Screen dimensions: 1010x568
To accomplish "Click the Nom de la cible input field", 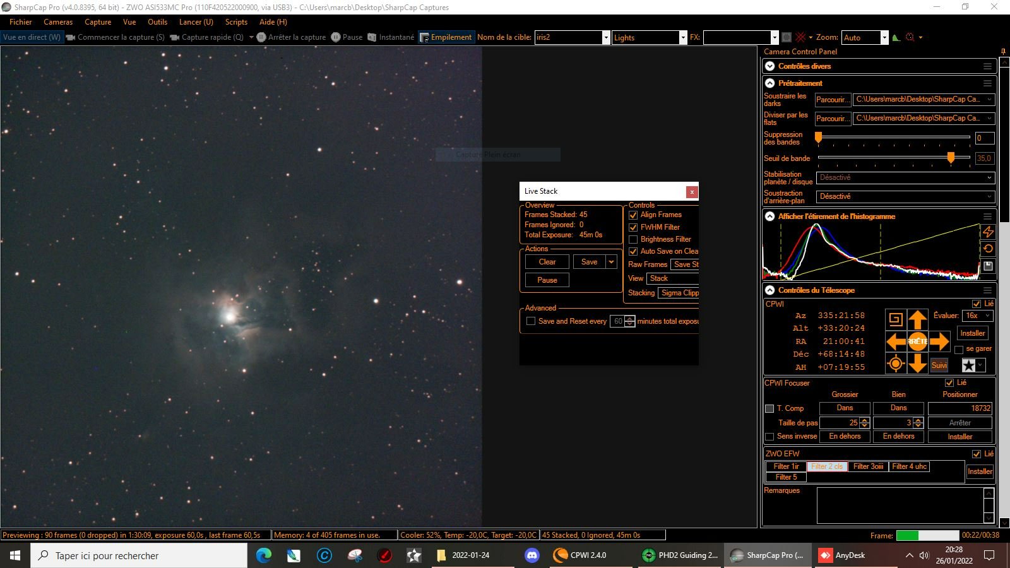I will click(x=568, y=37).
